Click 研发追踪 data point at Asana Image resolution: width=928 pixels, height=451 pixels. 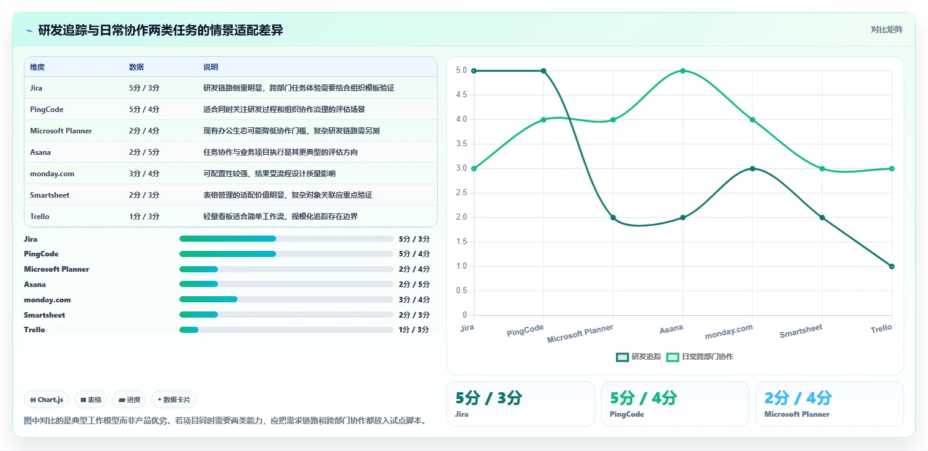683,217
